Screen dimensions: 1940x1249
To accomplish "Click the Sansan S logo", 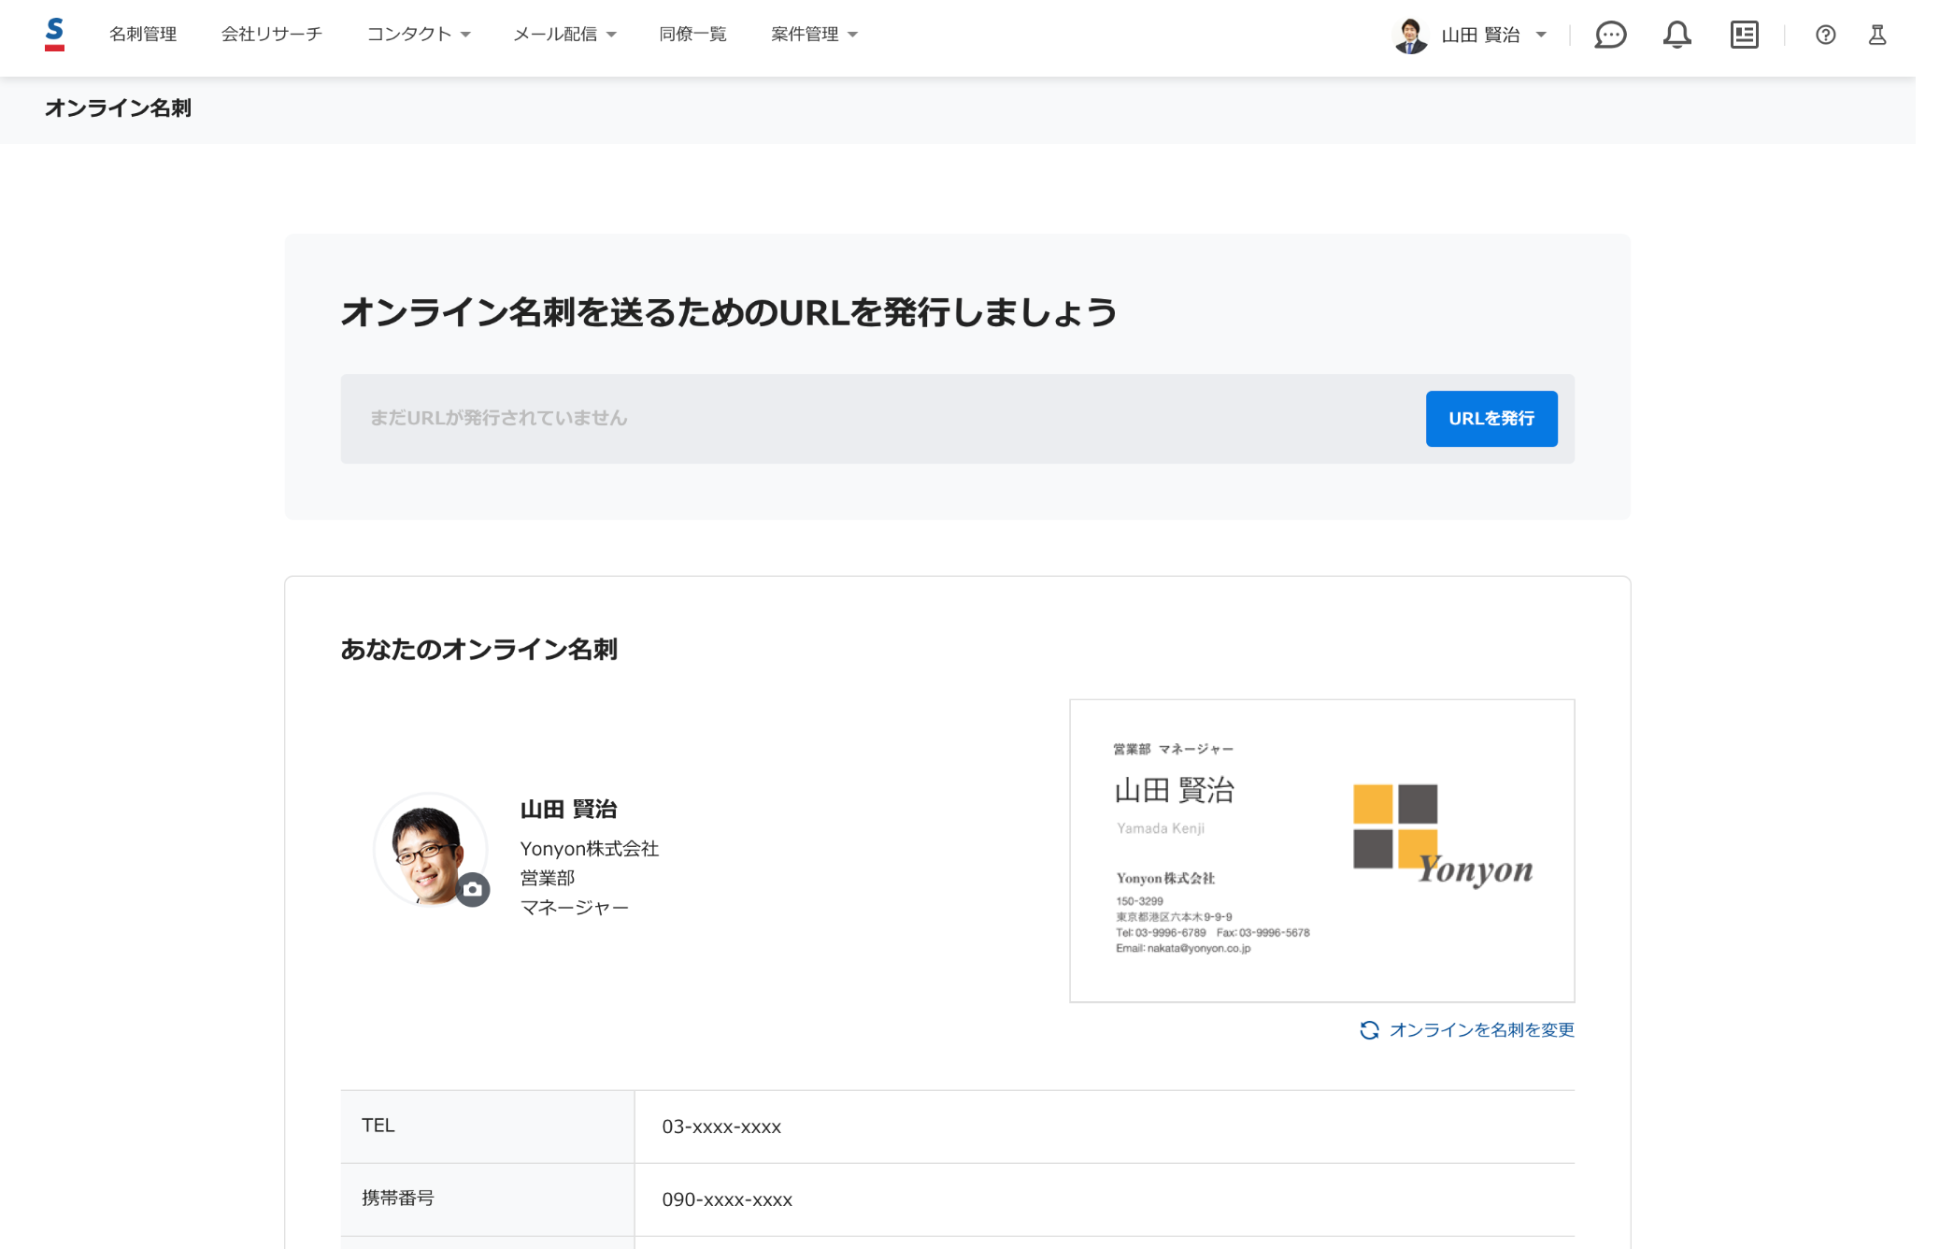I will (x=55, y=35).
